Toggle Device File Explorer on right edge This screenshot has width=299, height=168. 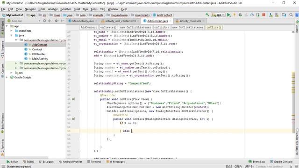click(297, 142)
